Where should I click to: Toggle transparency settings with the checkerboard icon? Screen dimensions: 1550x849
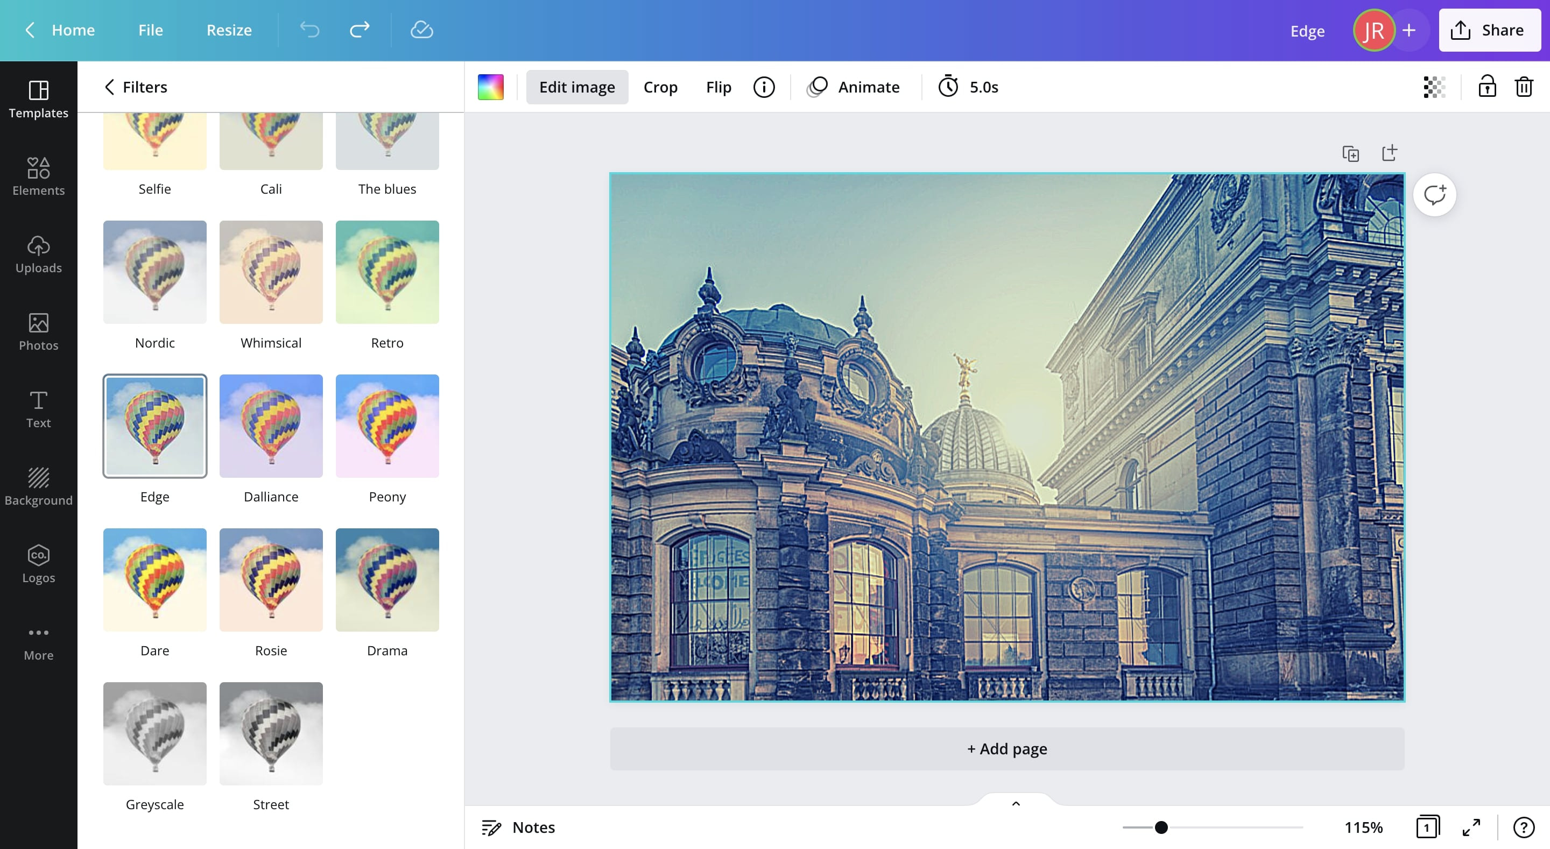coord(1434,87)
